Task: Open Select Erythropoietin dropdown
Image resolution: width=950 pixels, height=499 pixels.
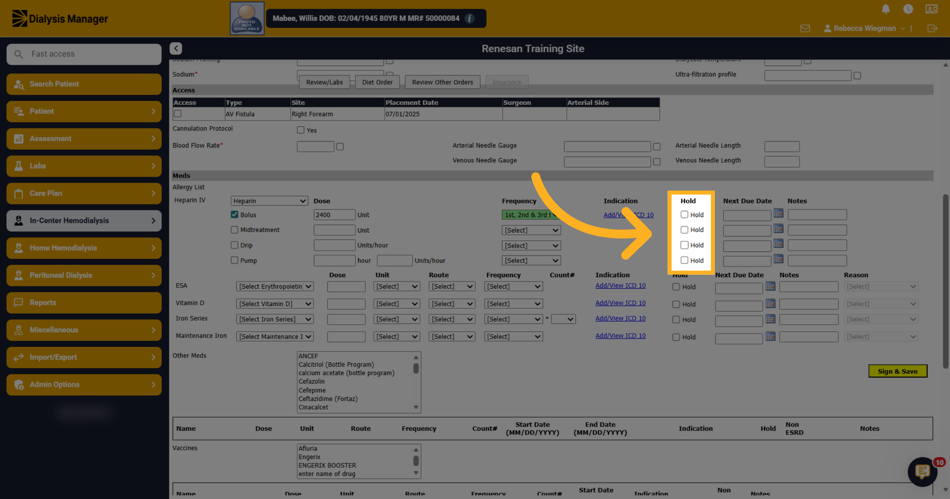Action: (x=275, y=286)
